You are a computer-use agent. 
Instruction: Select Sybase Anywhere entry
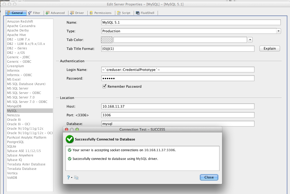click(20, 155)
